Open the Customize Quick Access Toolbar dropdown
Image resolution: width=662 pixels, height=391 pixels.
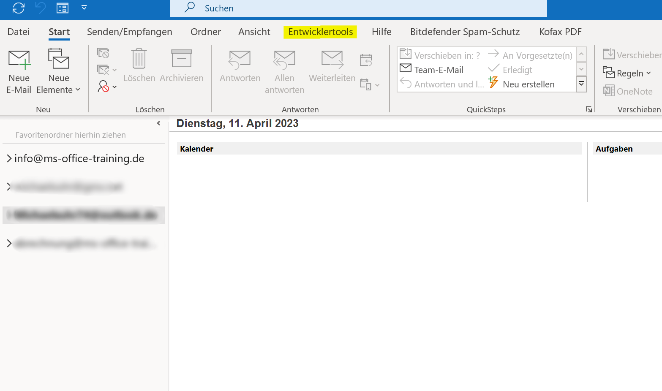(84, 8)
